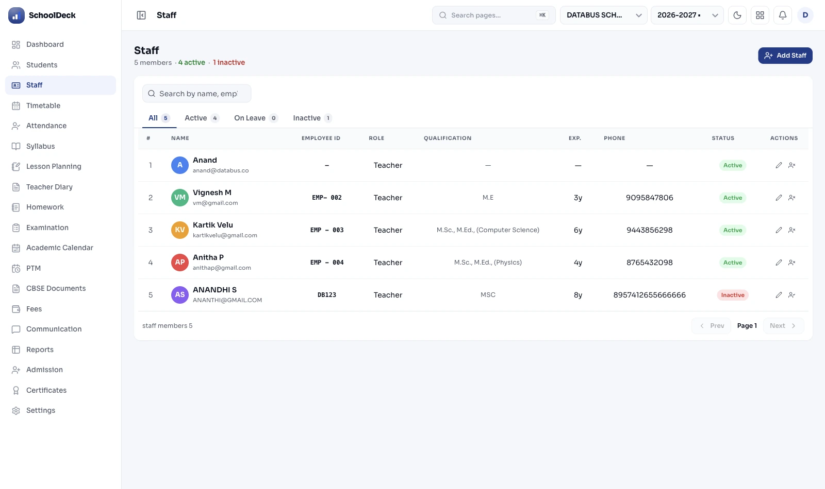Viewport: 825px width, 489px height.
Task: Click the Inactive status badge for ANANDHI S
Action: [x=733, y=295]
